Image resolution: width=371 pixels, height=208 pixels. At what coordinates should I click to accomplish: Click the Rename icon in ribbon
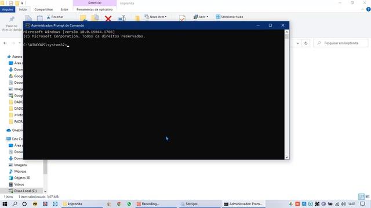click(122, 18)
